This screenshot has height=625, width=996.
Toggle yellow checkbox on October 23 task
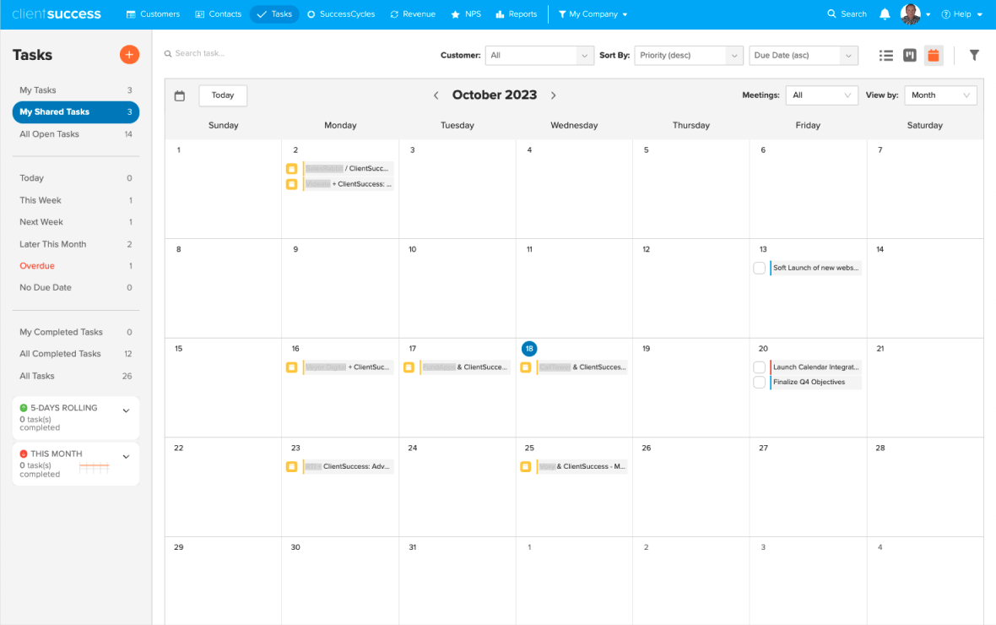pos(291,466)
